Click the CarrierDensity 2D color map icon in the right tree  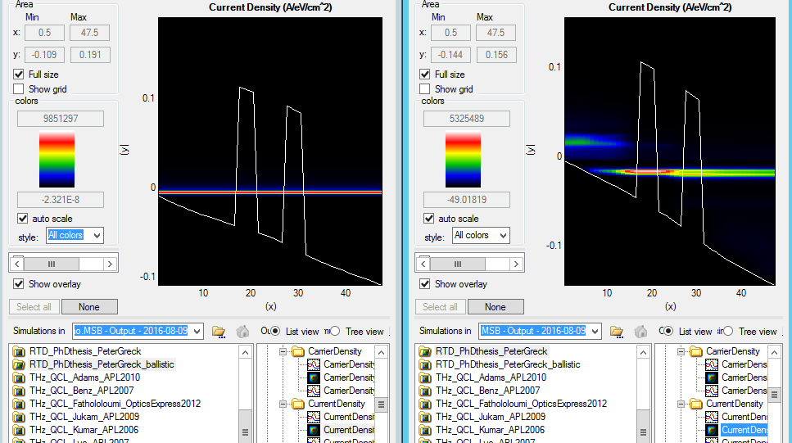(713, 377)
